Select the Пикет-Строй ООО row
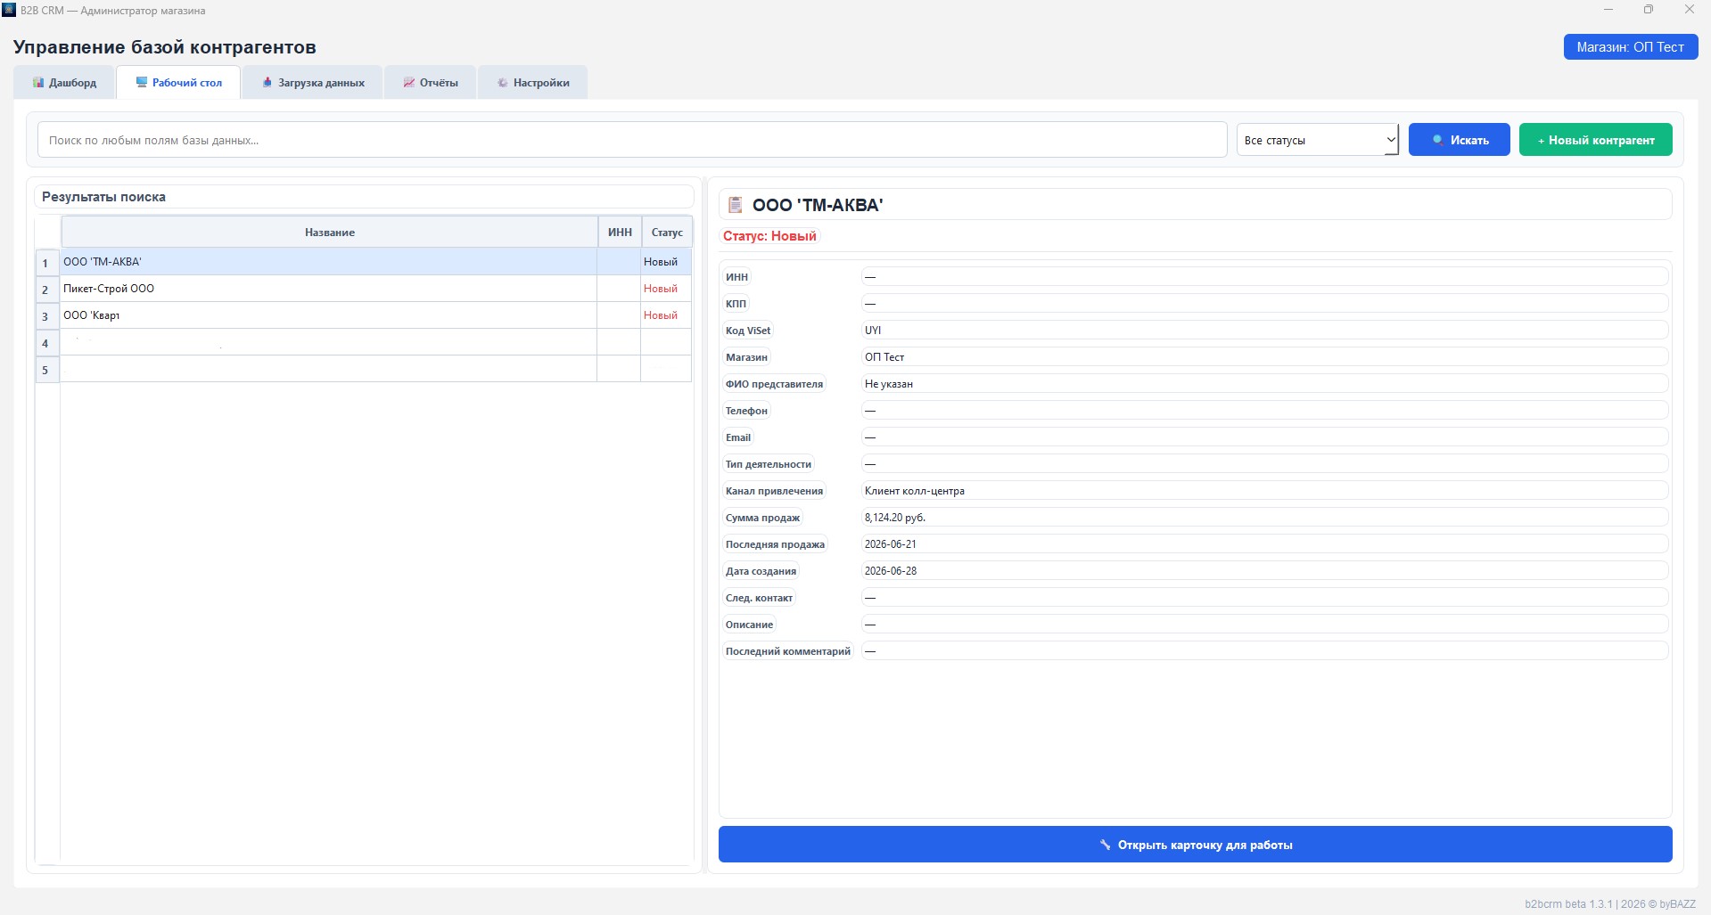1711x915 pixels. (363, 289)
